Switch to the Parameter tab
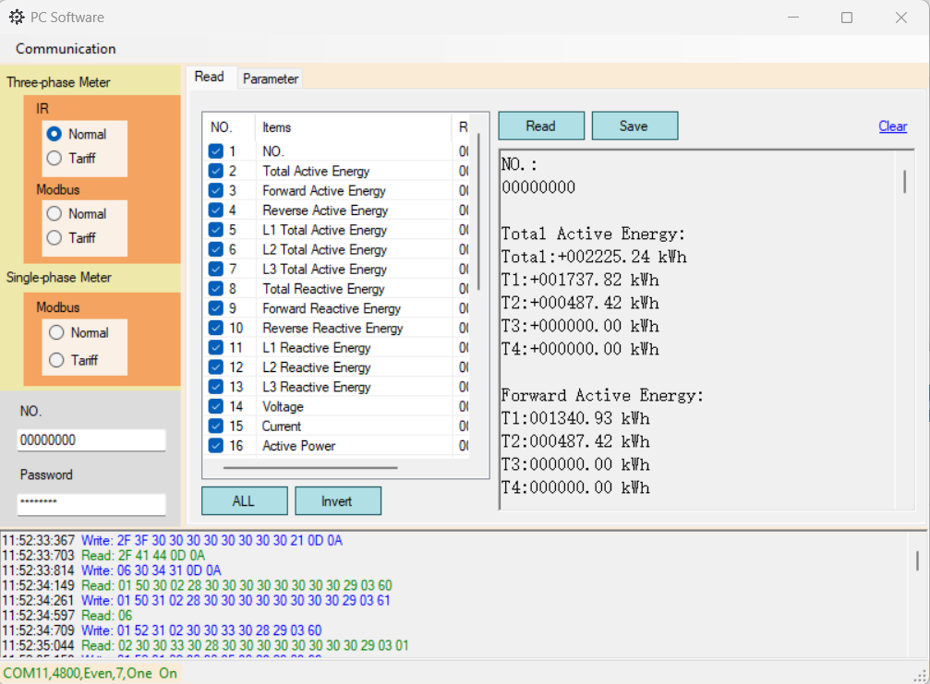Screen dimensions: 930x684 coord(271,78)
